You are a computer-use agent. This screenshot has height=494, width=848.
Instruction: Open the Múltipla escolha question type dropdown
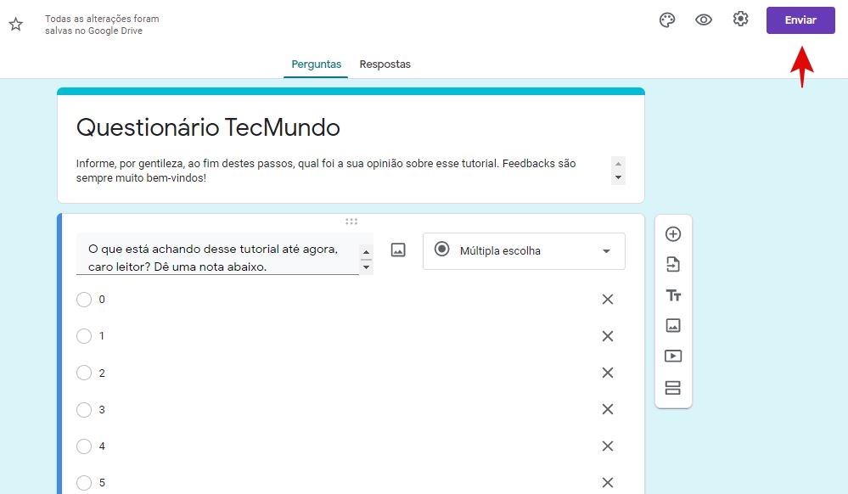(x=524, y=251)
